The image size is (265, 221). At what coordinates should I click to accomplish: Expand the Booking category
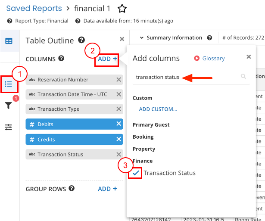click(x=143, y=137)
